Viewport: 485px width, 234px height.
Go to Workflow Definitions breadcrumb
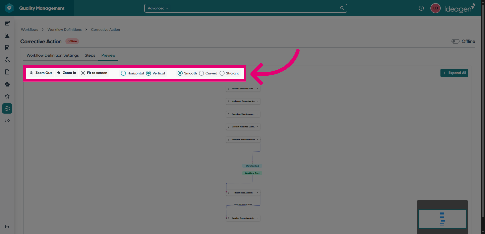[65, 30]
